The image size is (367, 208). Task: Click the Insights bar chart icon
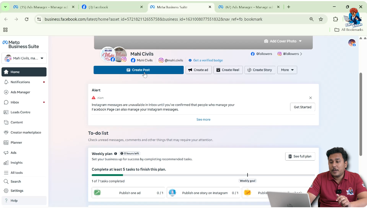(x=6, y=163)
